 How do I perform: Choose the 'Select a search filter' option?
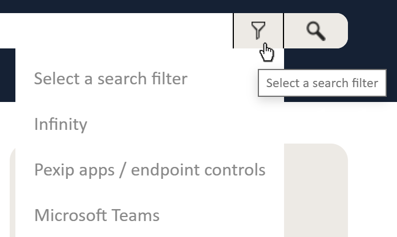tap(111, 79)
